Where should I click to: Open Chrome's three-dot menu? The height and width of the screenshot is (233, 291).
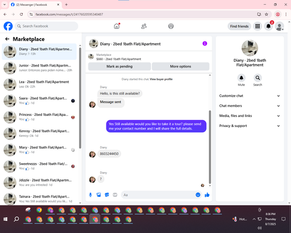point(286,15)
